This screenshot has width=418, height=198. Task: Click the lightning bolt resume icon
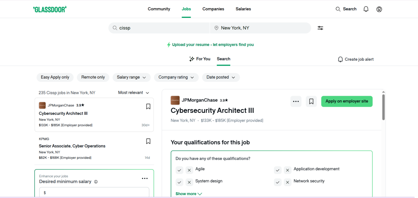[169, 45]
